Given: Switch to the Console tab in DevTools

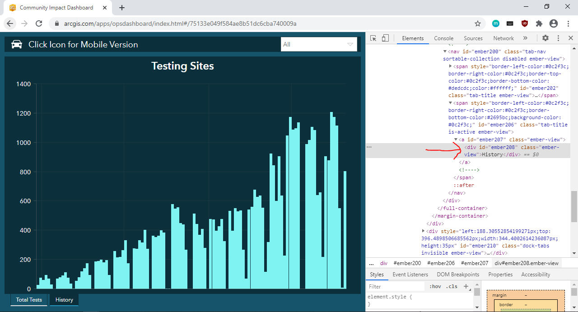Looking at the screenshot, I should point(443,38).
